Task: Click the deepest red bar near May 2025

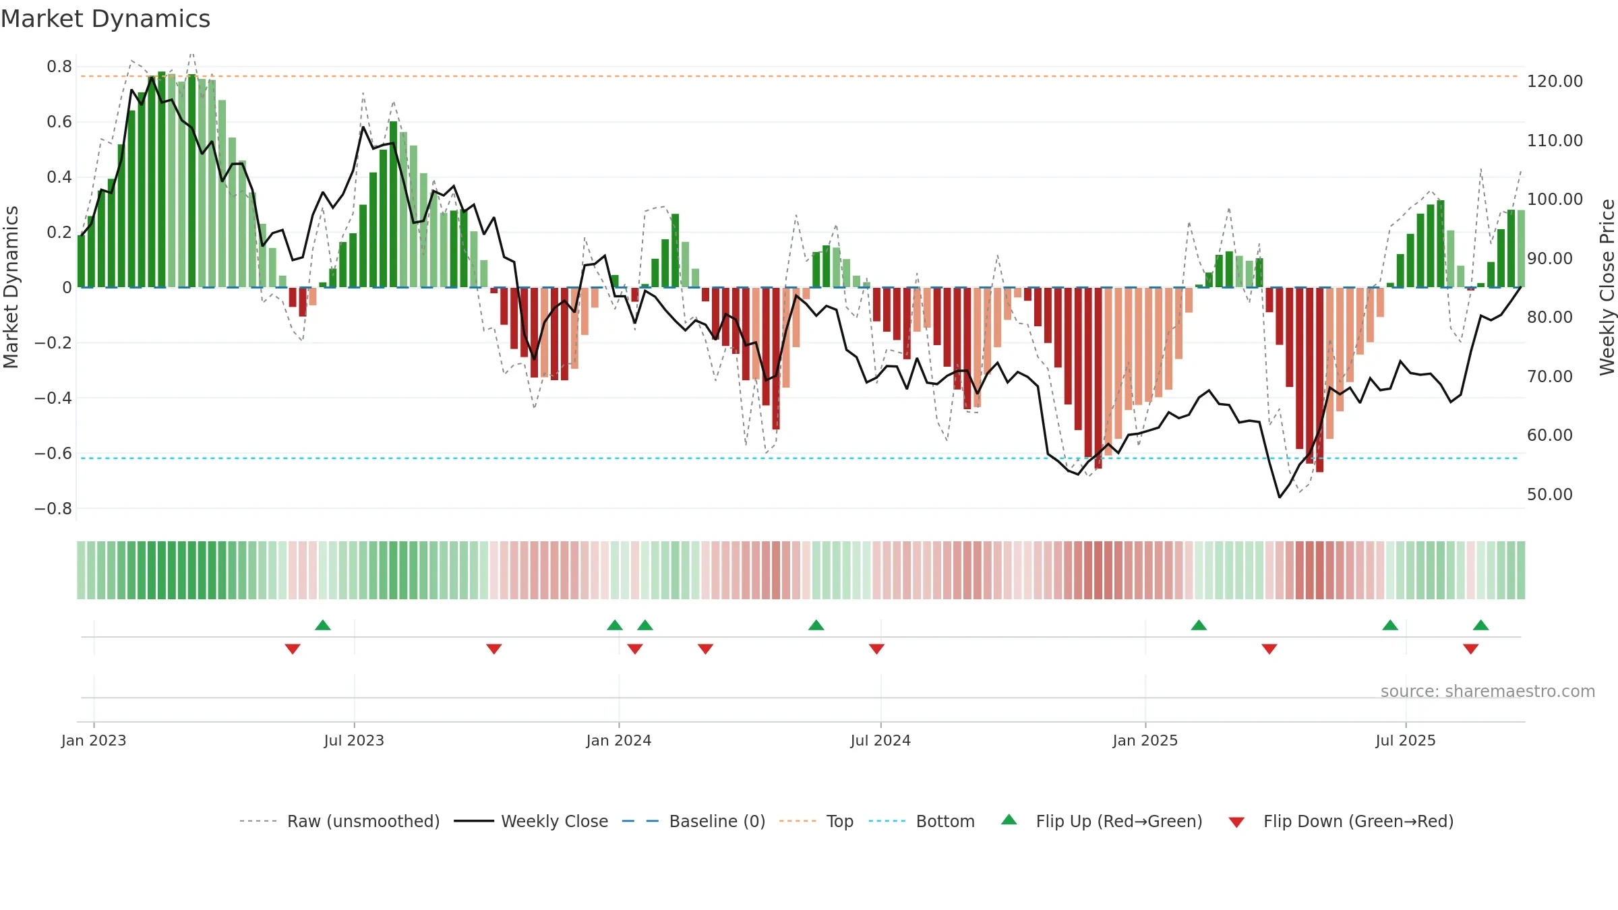Action: pyautogui.click(x=1320, y=380)
